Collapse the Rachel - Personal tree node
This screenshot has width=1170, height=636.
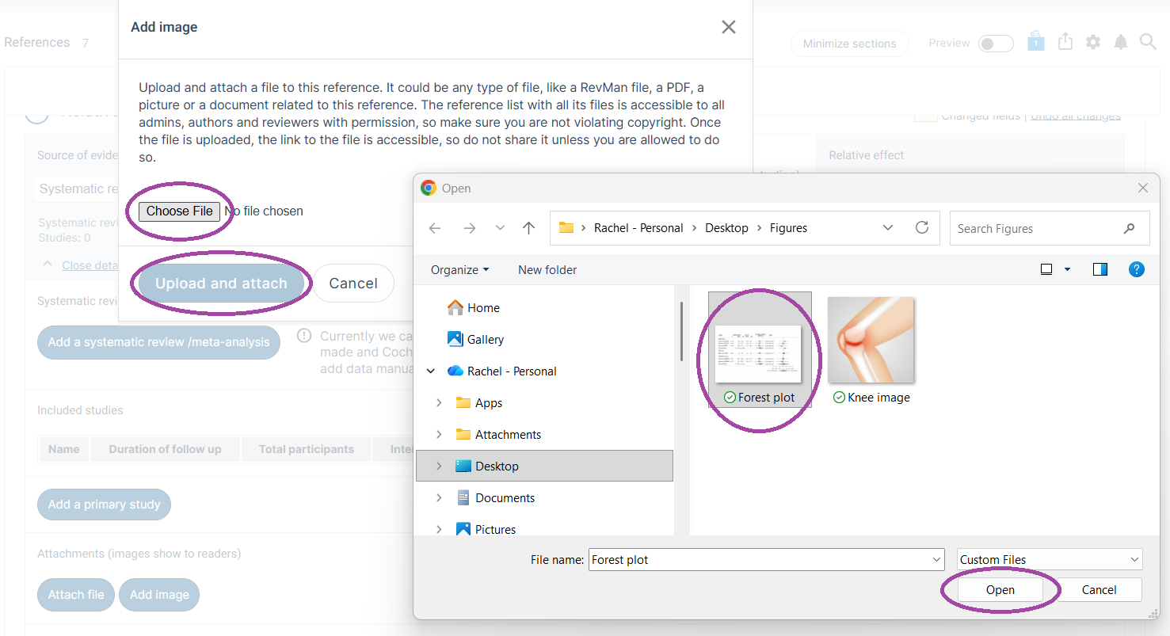(432, 371)
